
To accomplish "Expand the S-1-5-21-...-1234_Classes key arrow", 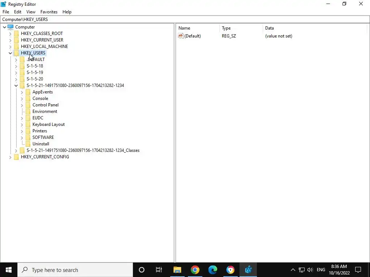I will click(x=16, y=150).
